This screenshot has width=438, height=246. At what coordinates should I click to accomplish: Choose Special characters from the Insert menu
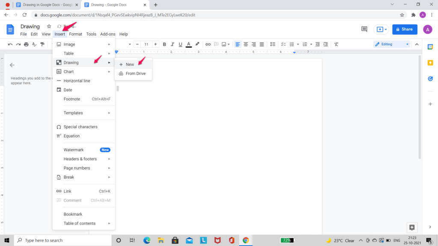tap(81, 126)
